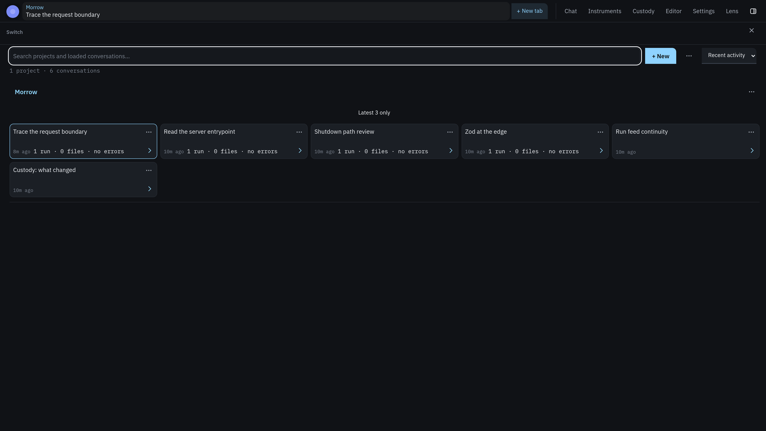Open Custody: what changed via chevron arrow
The height and width of the screenshot is (431, 766).
tap(150, 189)
